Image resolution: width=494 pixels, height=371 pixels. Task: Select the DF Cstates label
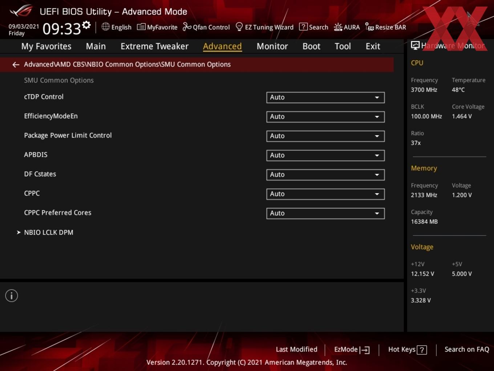coord(40,174)
